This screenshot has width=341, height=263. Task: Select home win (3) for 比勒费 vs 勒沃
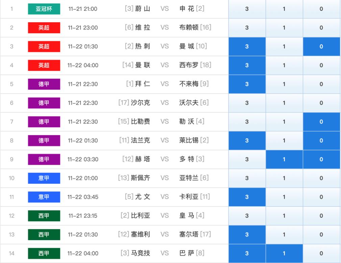247,122
